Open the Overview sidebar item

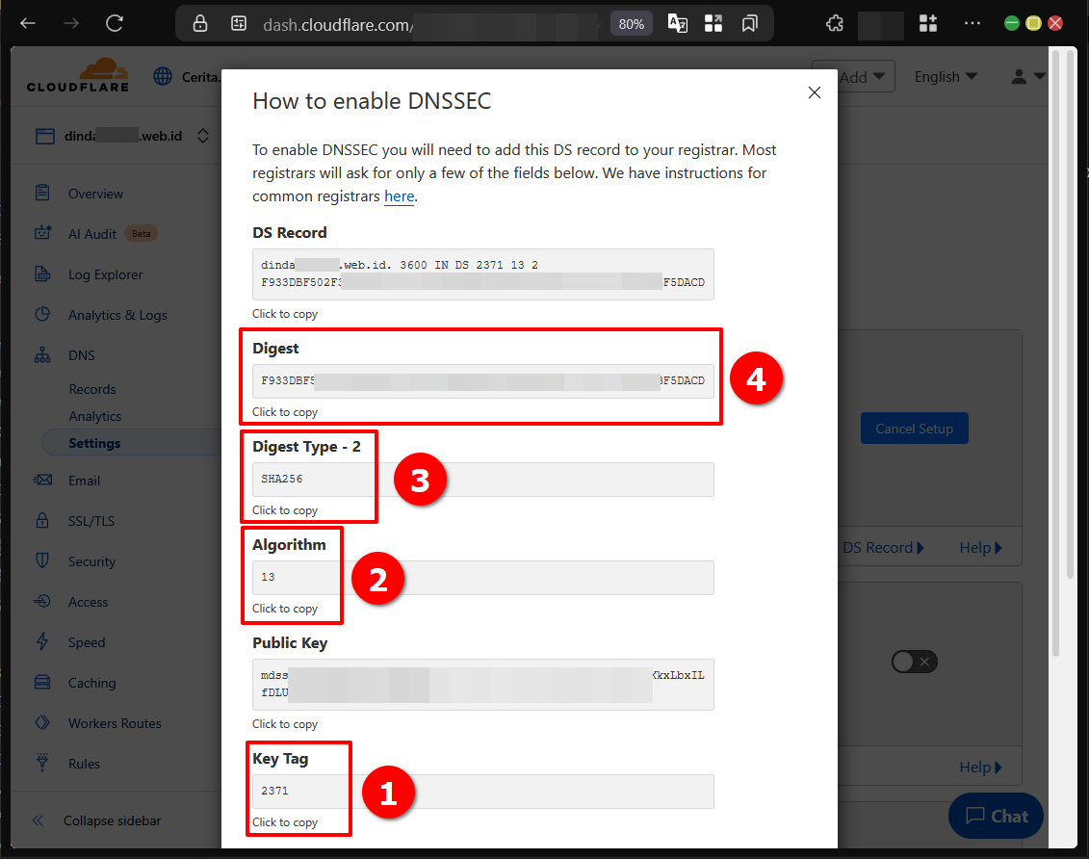95,194
